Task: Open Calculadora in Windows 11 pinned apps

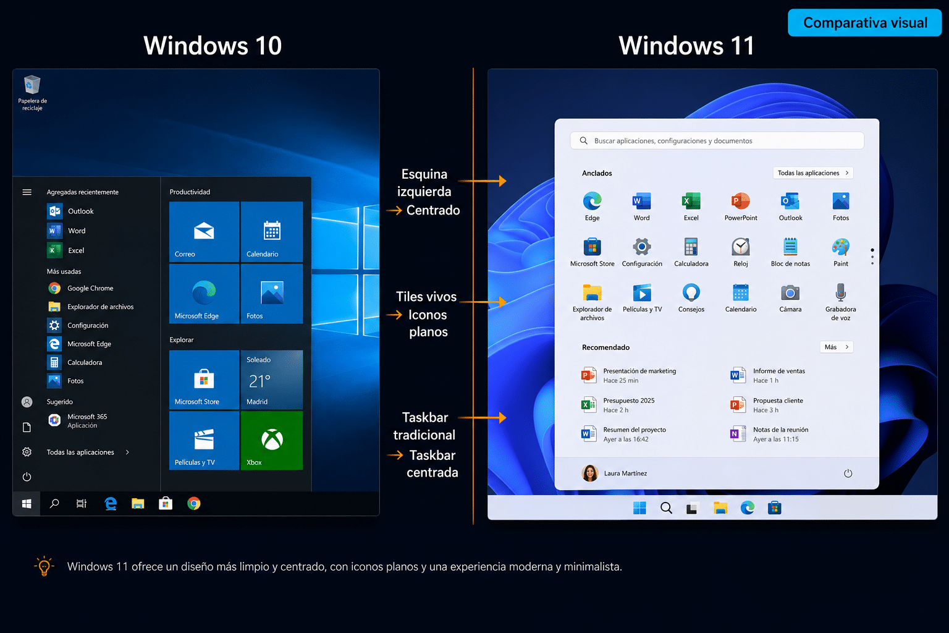Action: 691,252
